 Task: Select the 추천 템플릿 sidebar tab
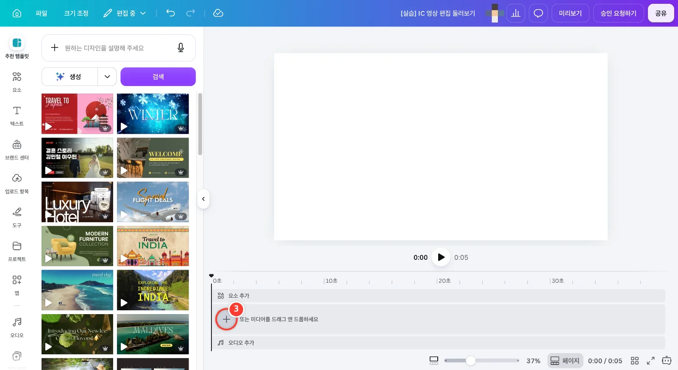17,47
